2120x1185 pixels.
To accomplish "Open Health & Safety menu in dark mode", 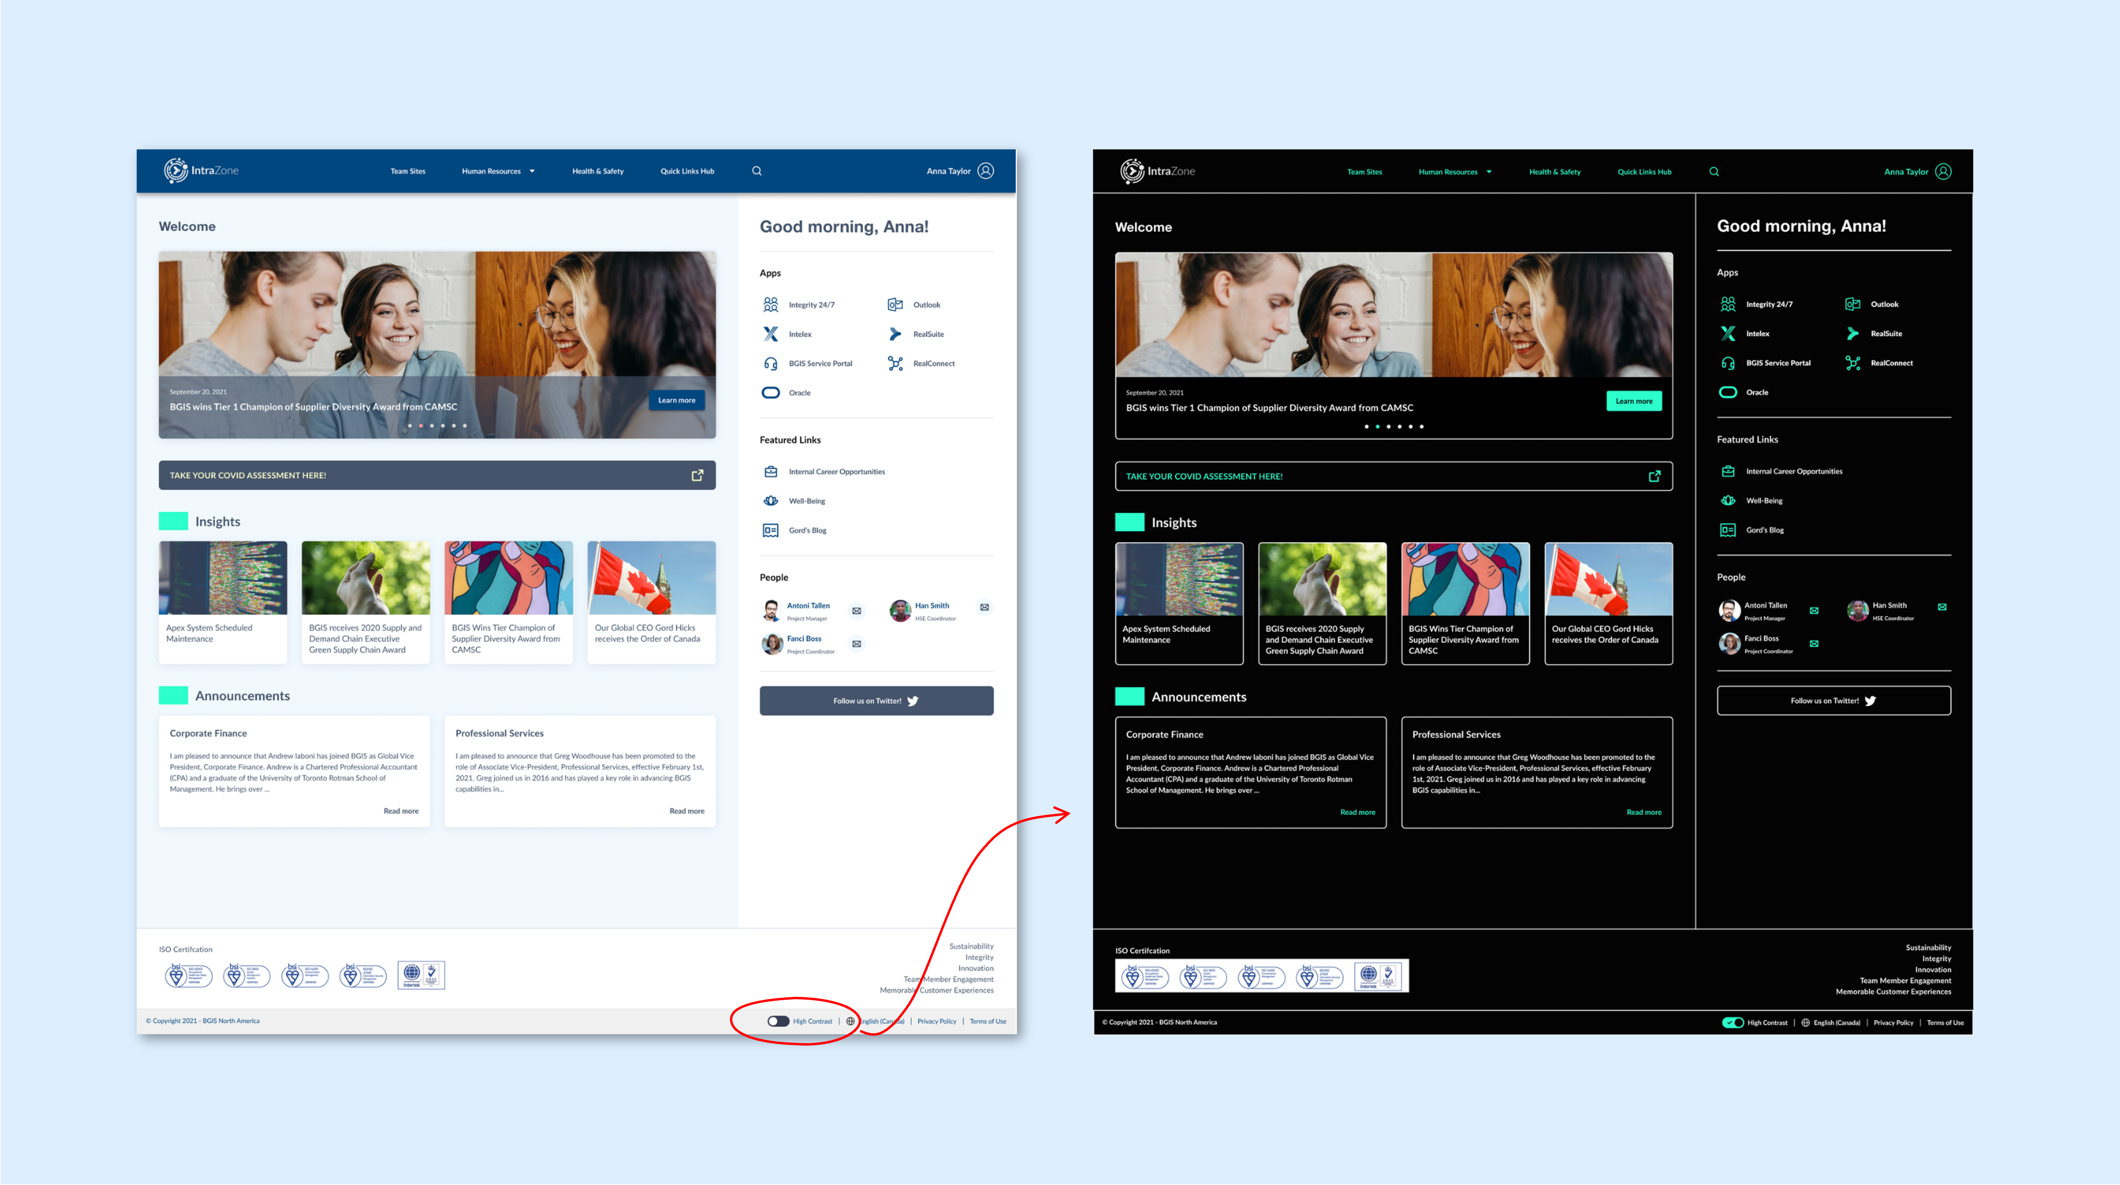I will pyautogui.click(x=1554, y=172).
